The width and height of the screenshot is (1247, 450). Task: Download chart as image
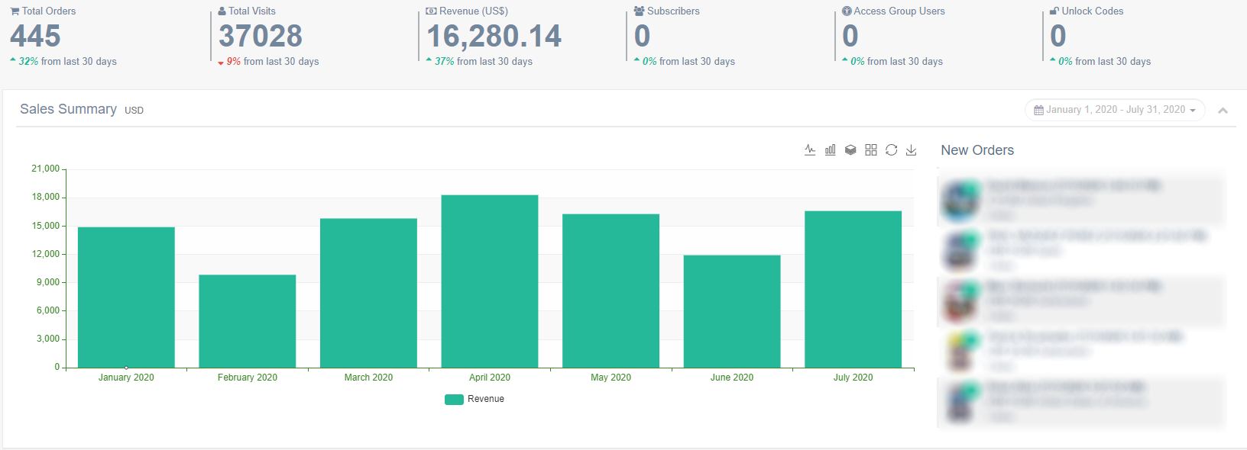pos(911,150)
